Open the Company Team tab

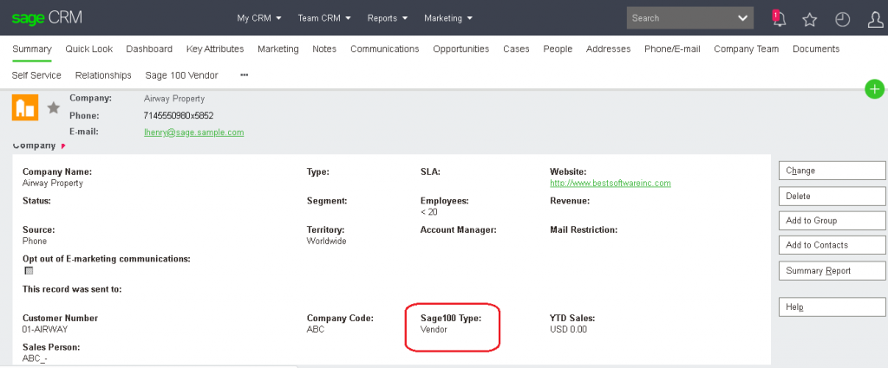pyautogui.click(x=747, y=49)
